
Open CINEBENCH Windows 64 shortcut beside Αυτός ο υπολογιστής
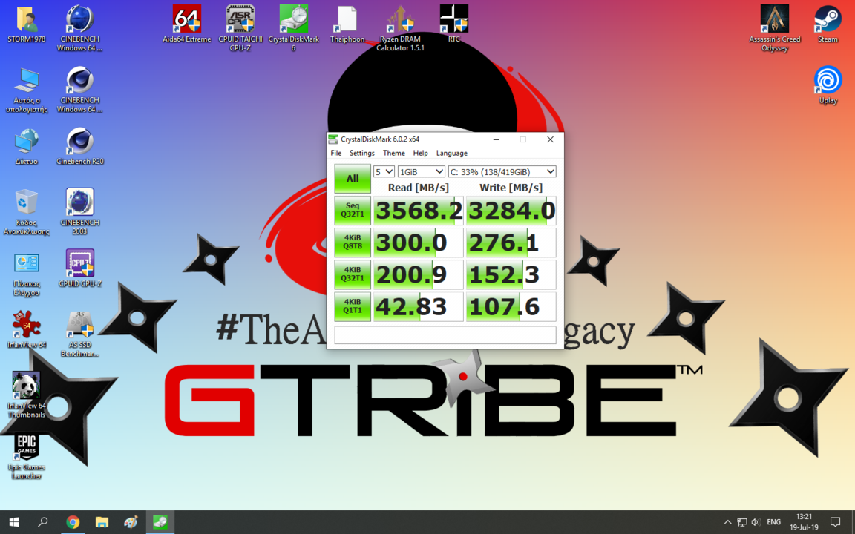79,89
